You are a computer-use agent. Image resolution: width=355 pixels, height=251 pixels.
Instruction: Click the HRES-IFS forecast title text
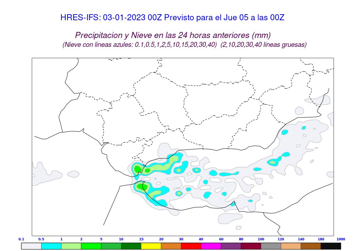(x=172, y=17)
